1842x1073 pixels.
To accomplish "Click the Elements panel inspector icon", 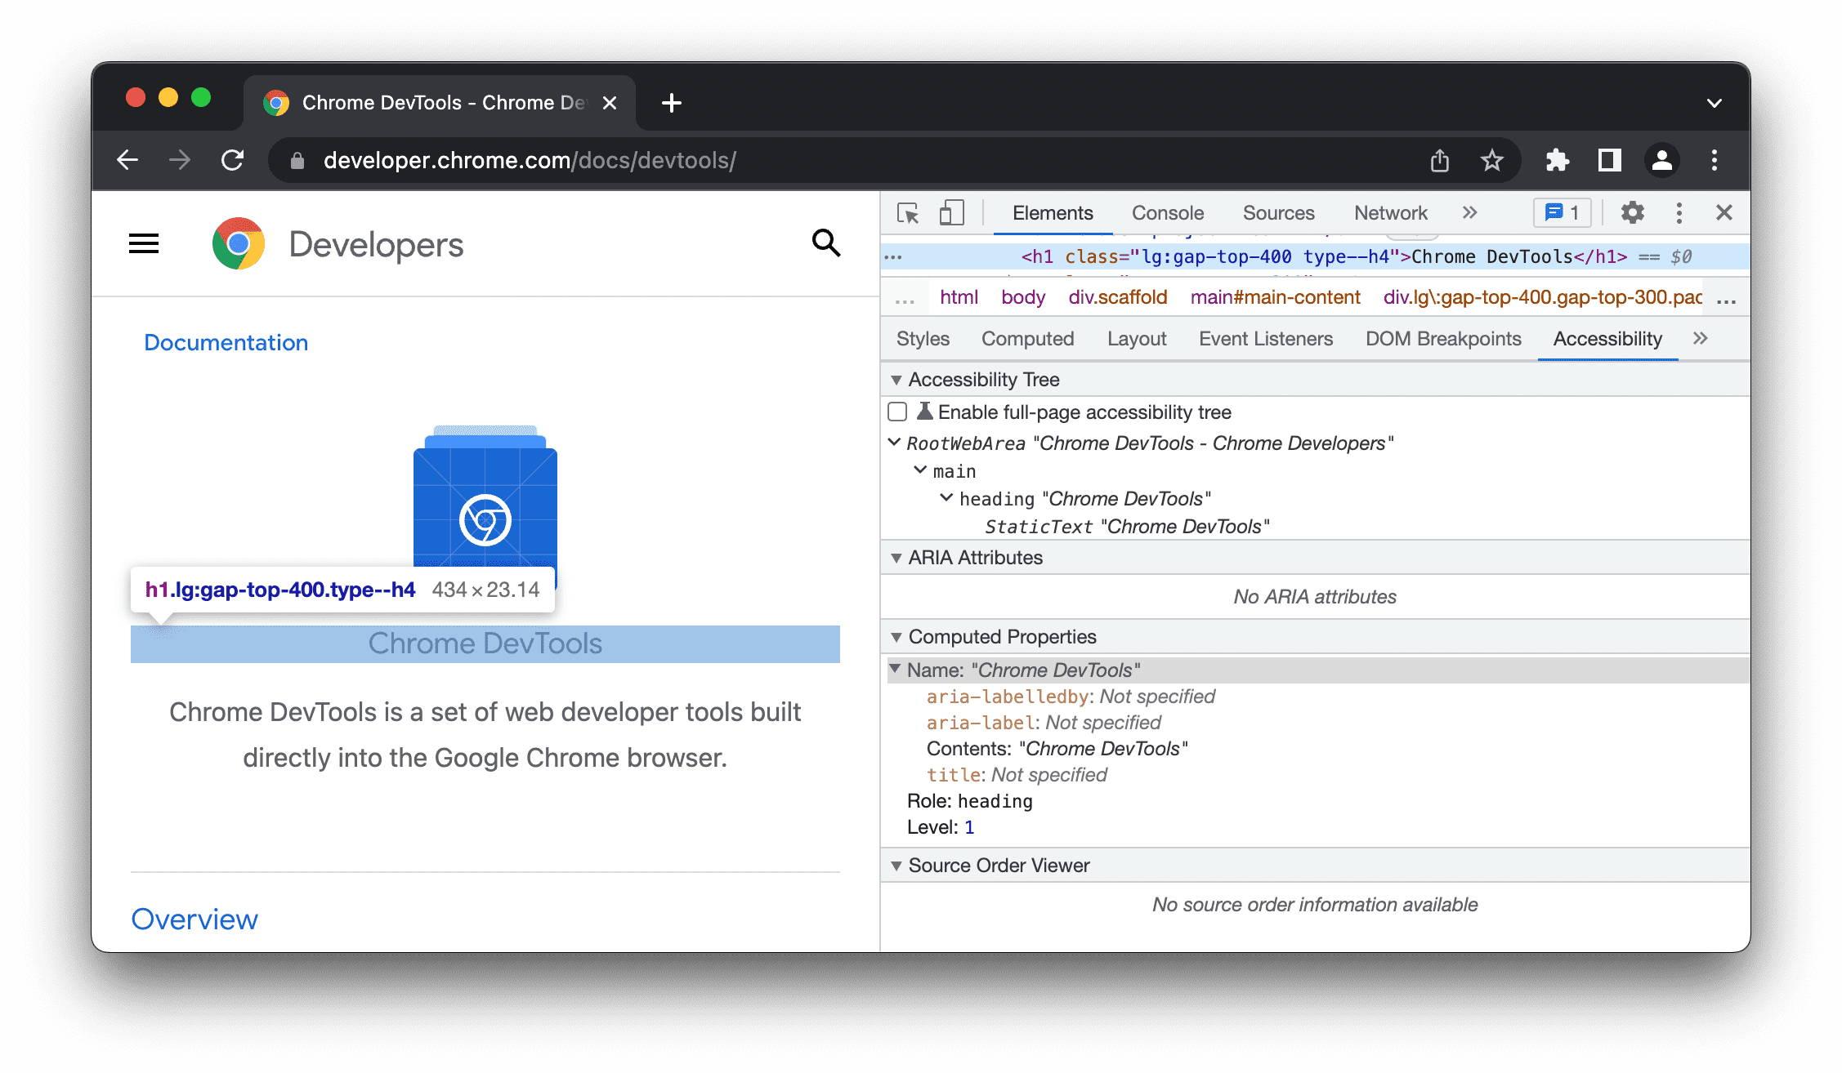I will (x=909, y=212).
